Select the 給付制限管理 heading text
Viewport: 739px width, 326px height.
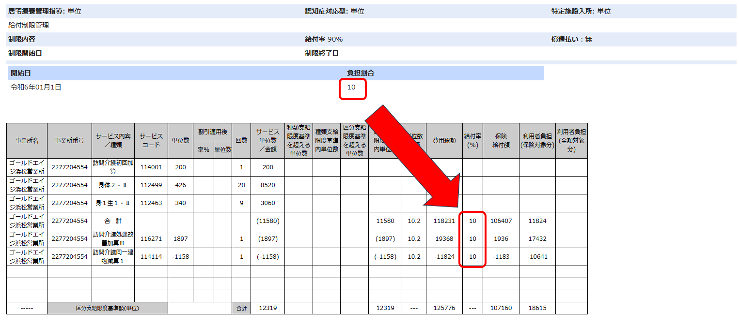point(29,25)
